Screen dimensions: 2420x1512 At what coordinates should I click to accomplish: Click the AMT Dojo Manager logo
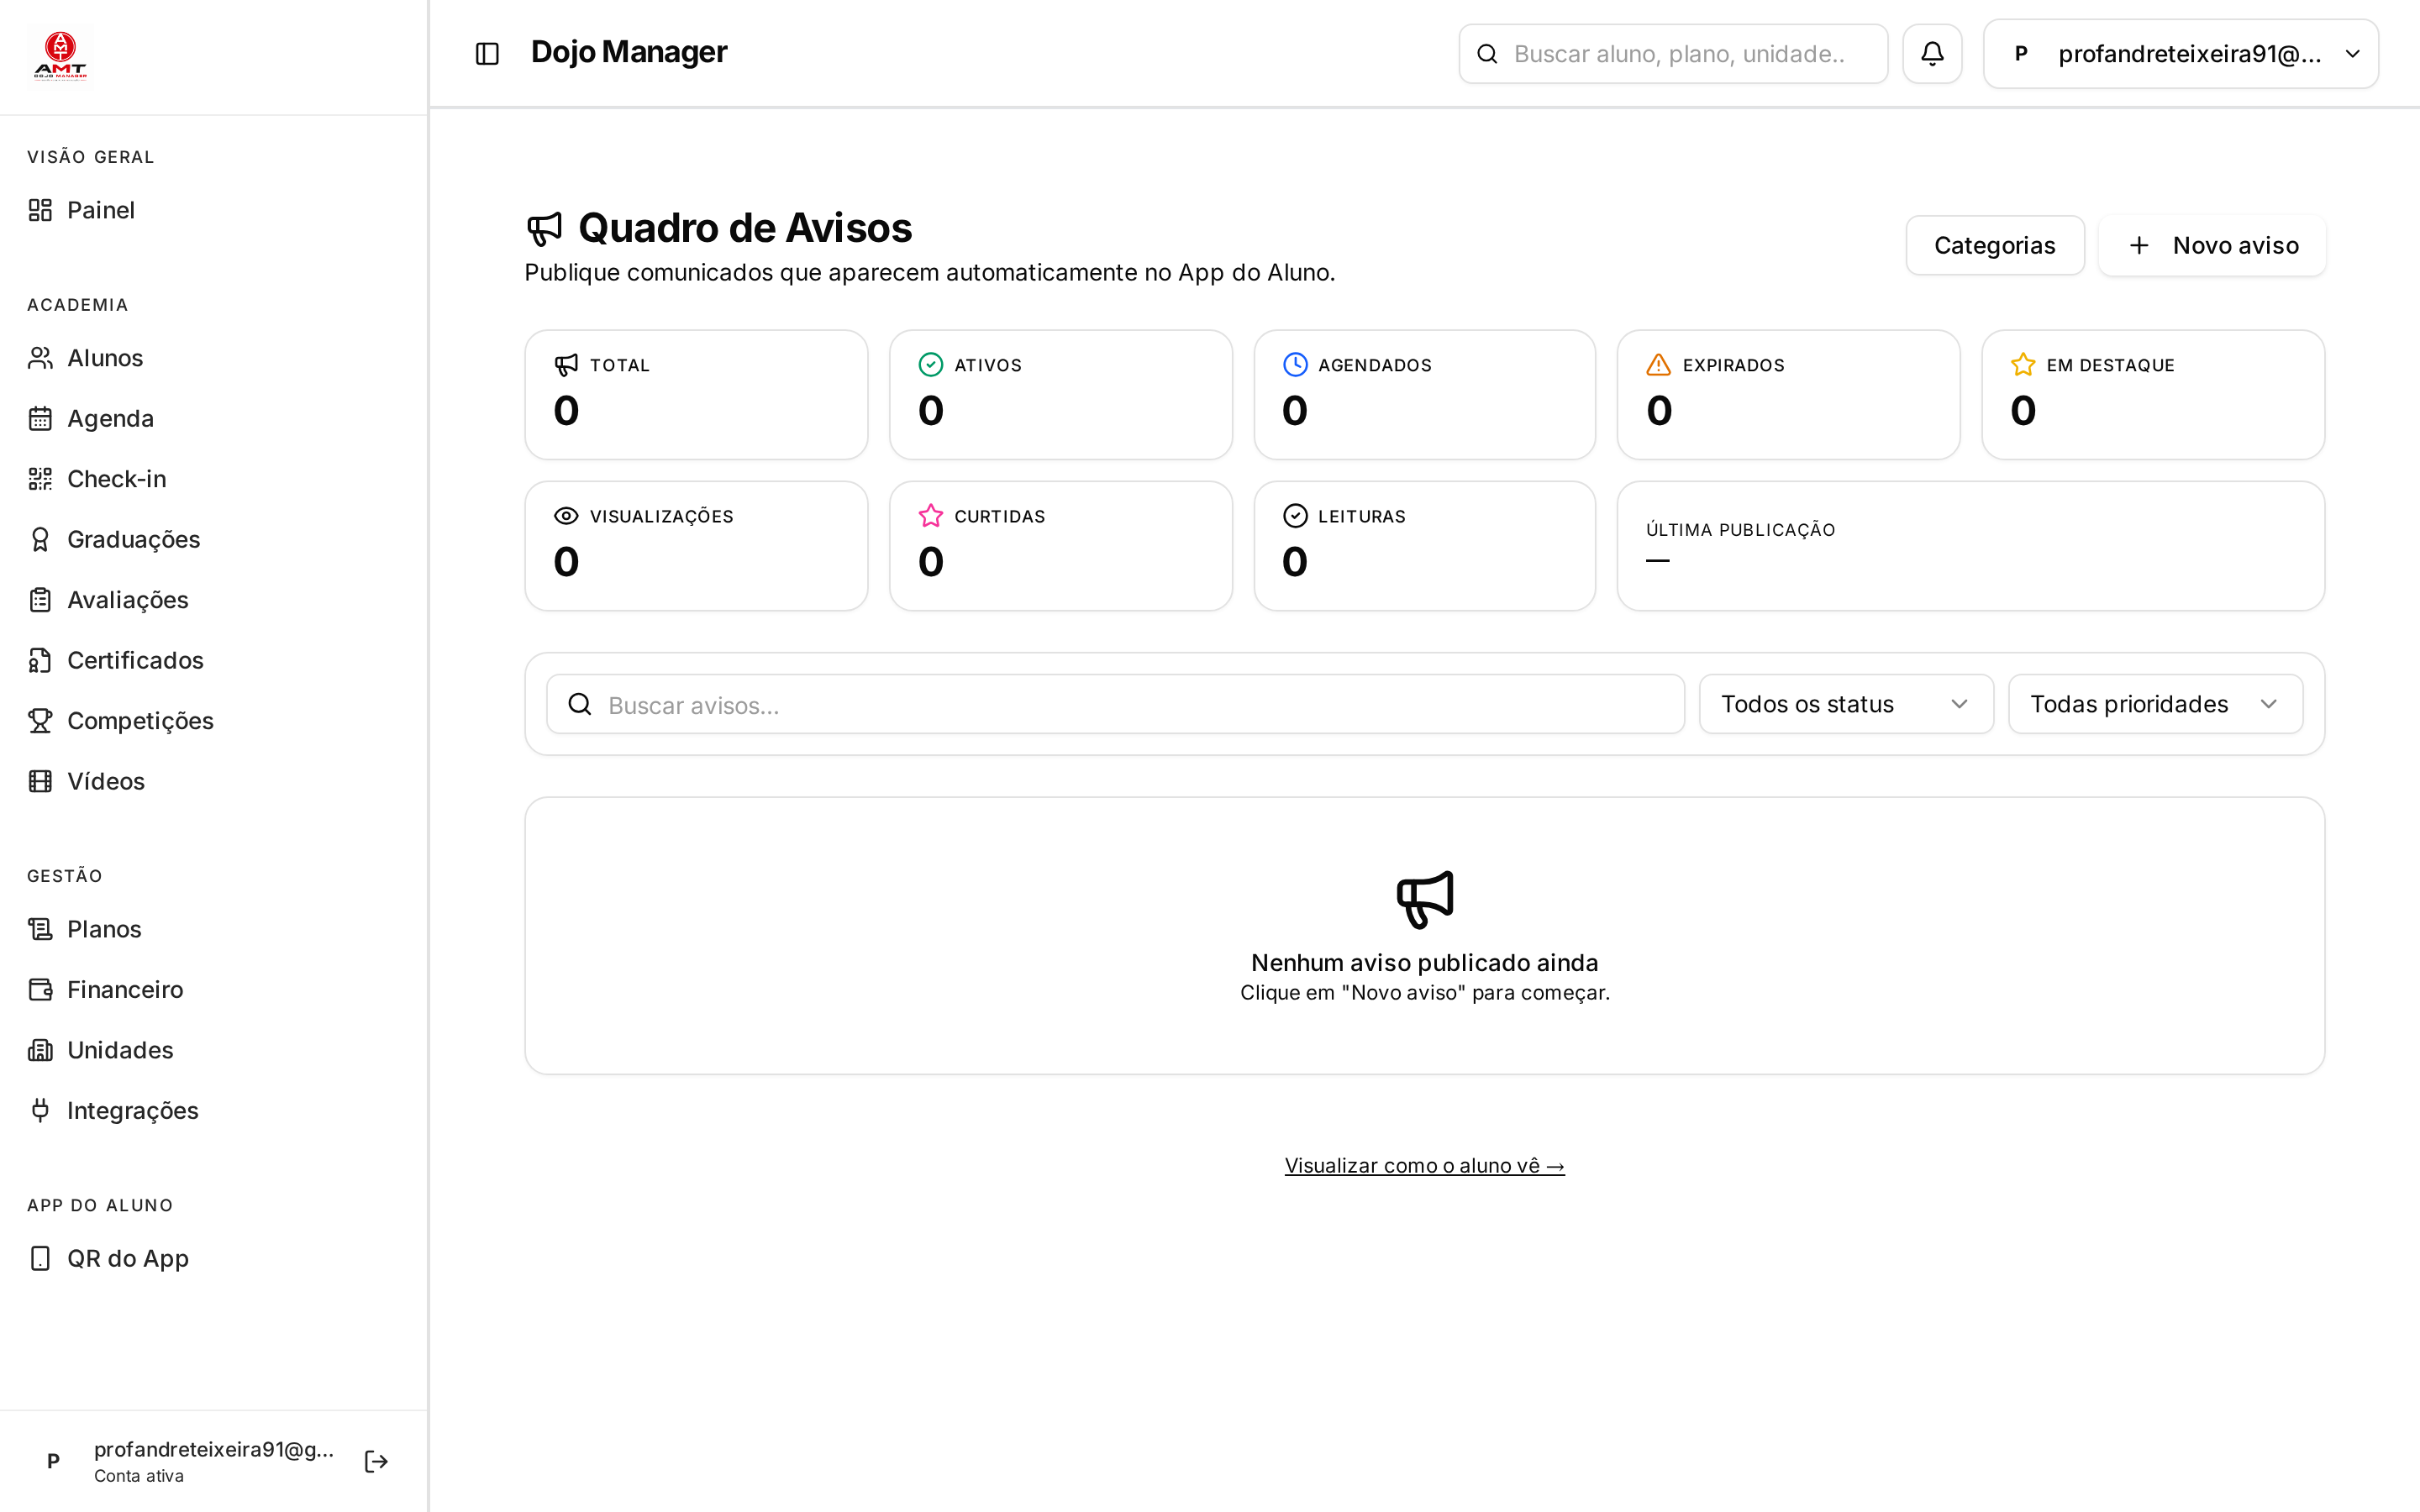click(60, 56)
